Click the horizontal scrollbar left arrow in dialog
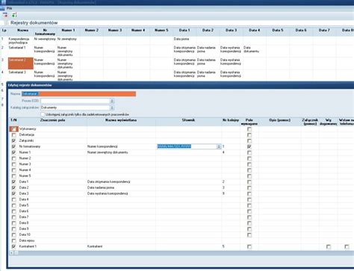Screen dimensions: 354x271 click(11, 253)
